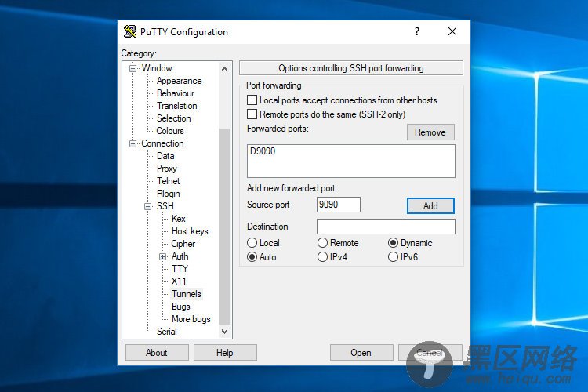
Task: Open the X11 category
Action: pyautogui.click(x=179, y=281)
